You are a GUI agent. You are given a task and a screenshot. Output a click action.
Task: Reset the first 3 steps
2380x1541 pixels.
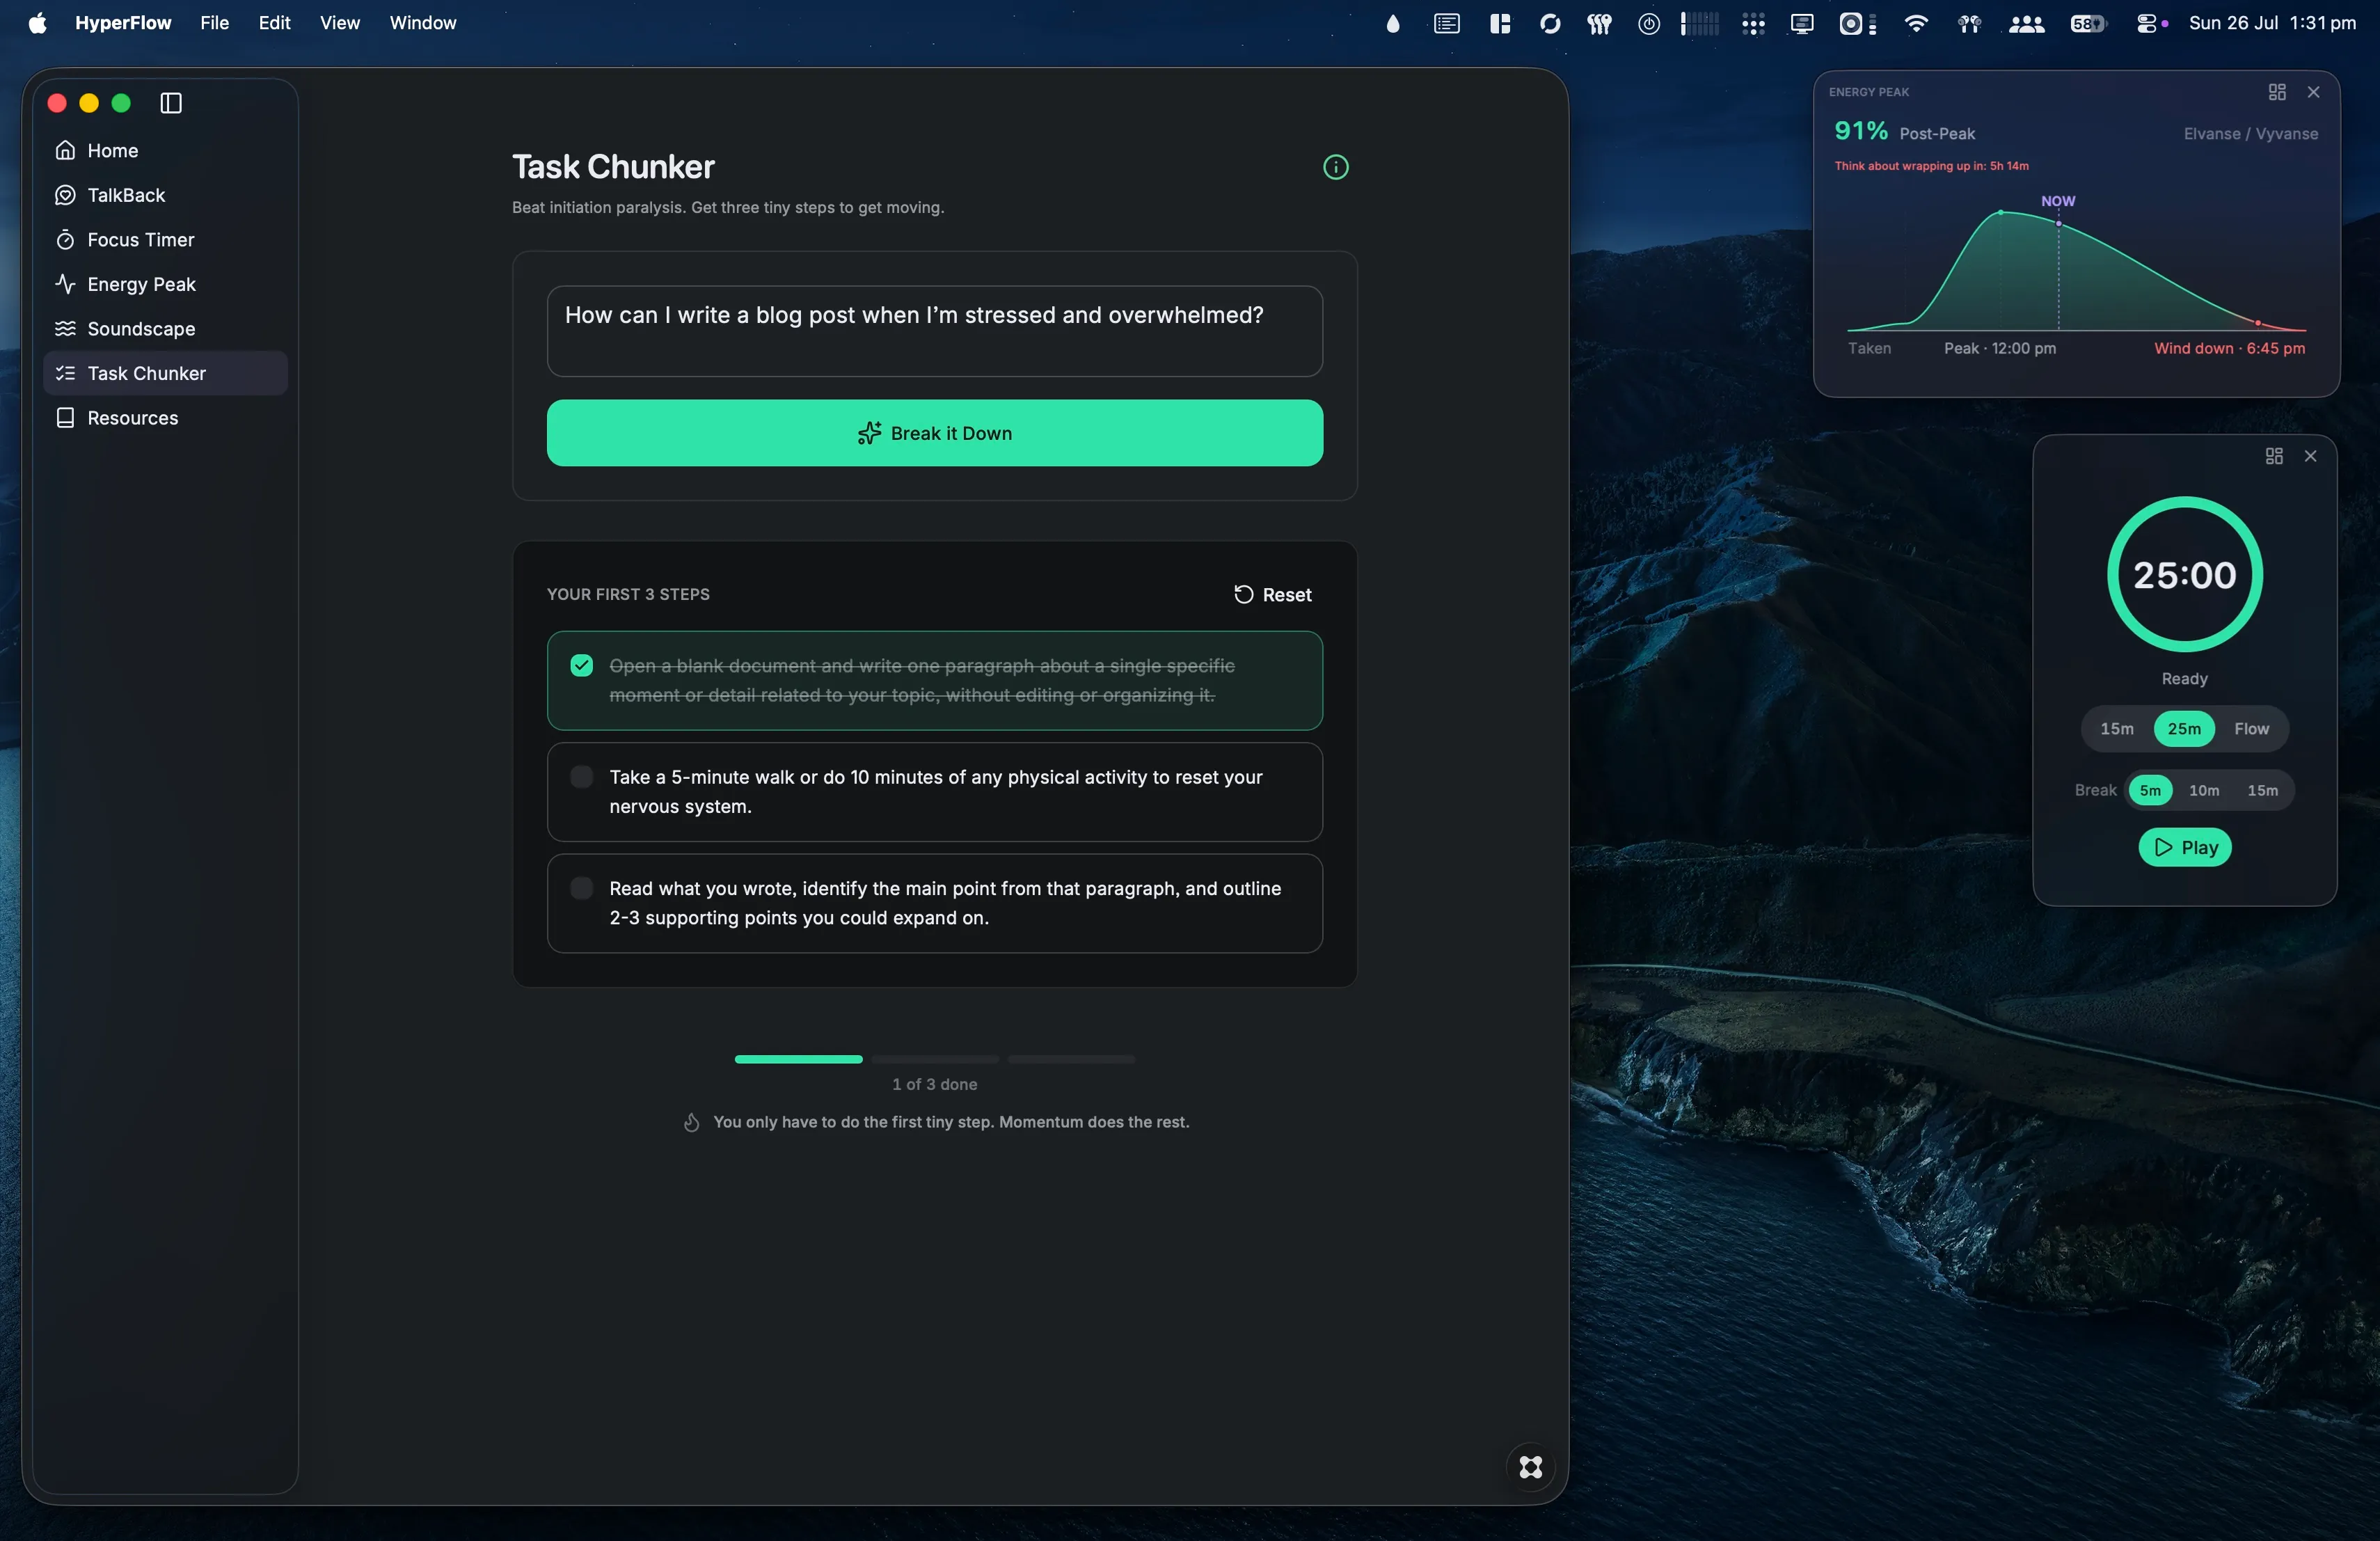point(1272,595)
